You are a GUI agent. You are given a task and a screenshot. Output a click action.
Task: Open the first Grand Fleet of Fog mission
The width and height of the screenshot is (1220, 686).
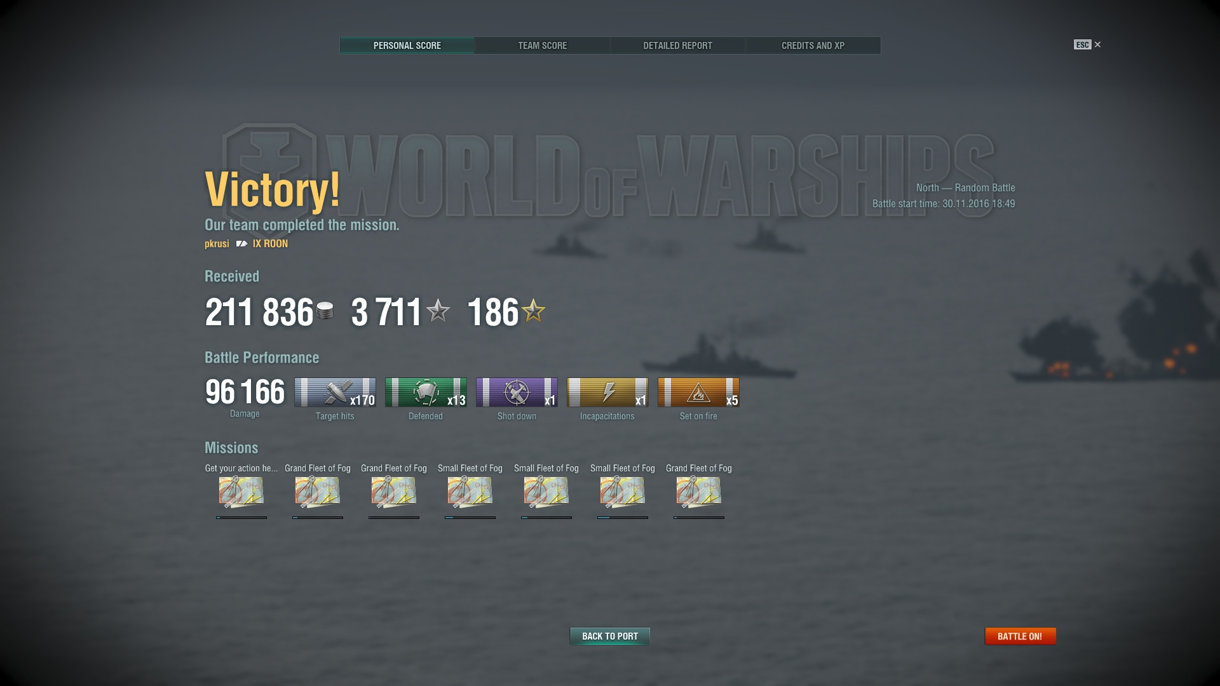point(318,492)
